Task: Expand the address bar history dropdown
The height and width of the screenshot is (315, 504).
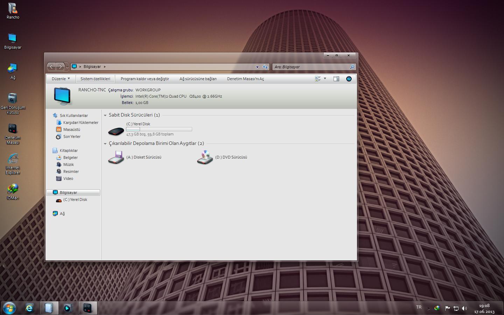Action: click(x=257, y=67)
